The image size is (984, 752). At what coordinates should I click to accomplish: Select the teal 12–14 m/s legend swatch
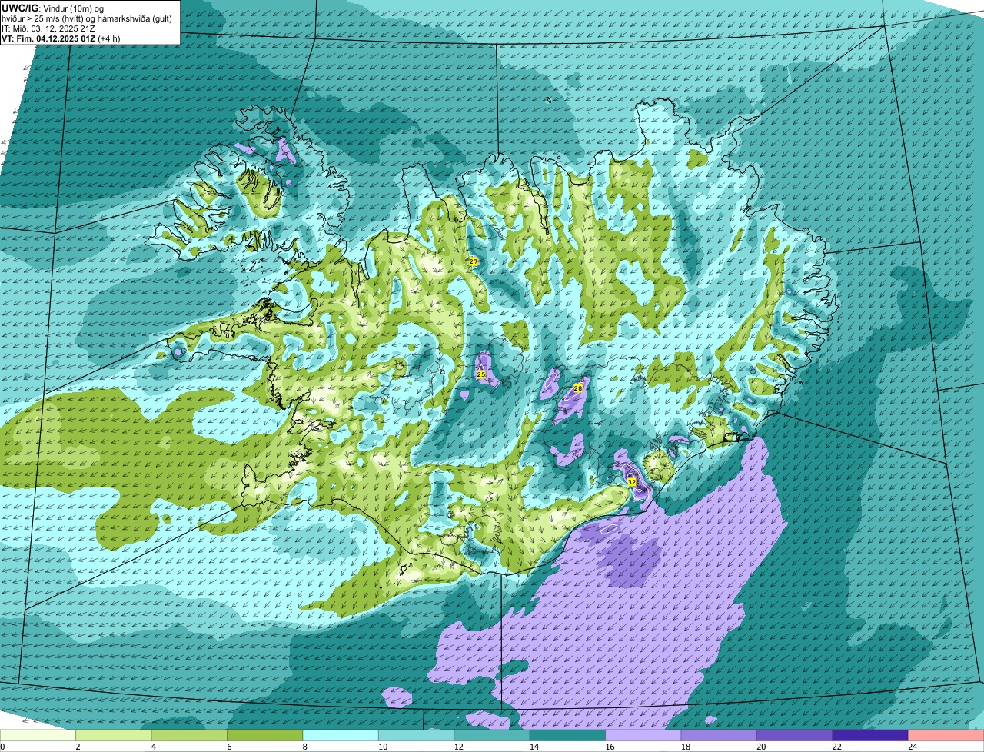[x=492, y=735]
